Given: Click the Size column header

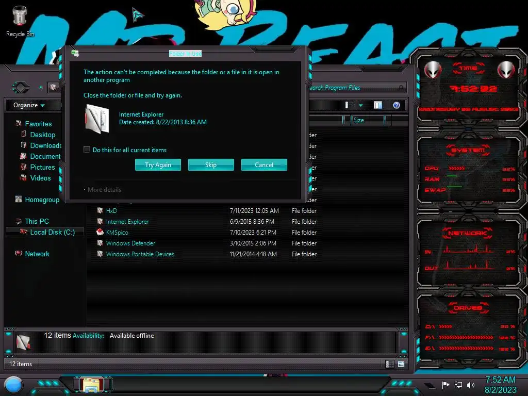Looking at the screenshot, I should (x=367, y=120).
